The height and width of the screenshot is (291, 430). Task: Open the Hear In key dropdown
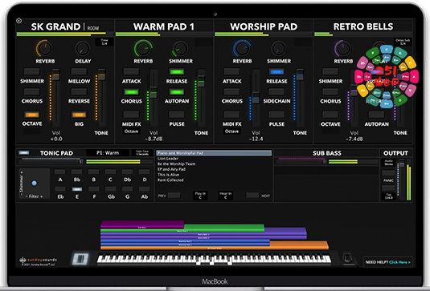(x=225, y=196)
